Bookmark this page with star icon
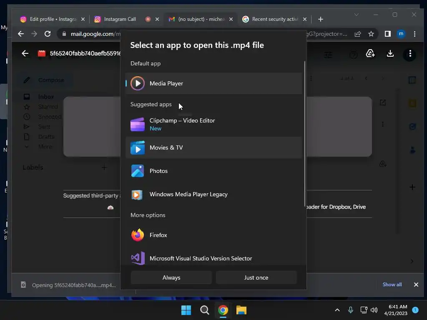The width and height of the screenshot is (427, 320). coord(371,34)
